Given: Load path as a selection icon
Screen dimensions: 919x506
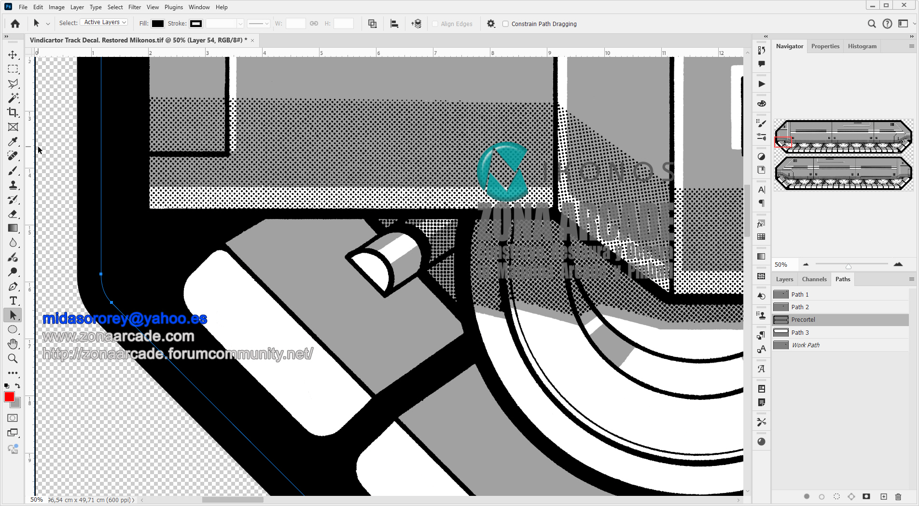Looking at the screenshot, I should point(836,496).
